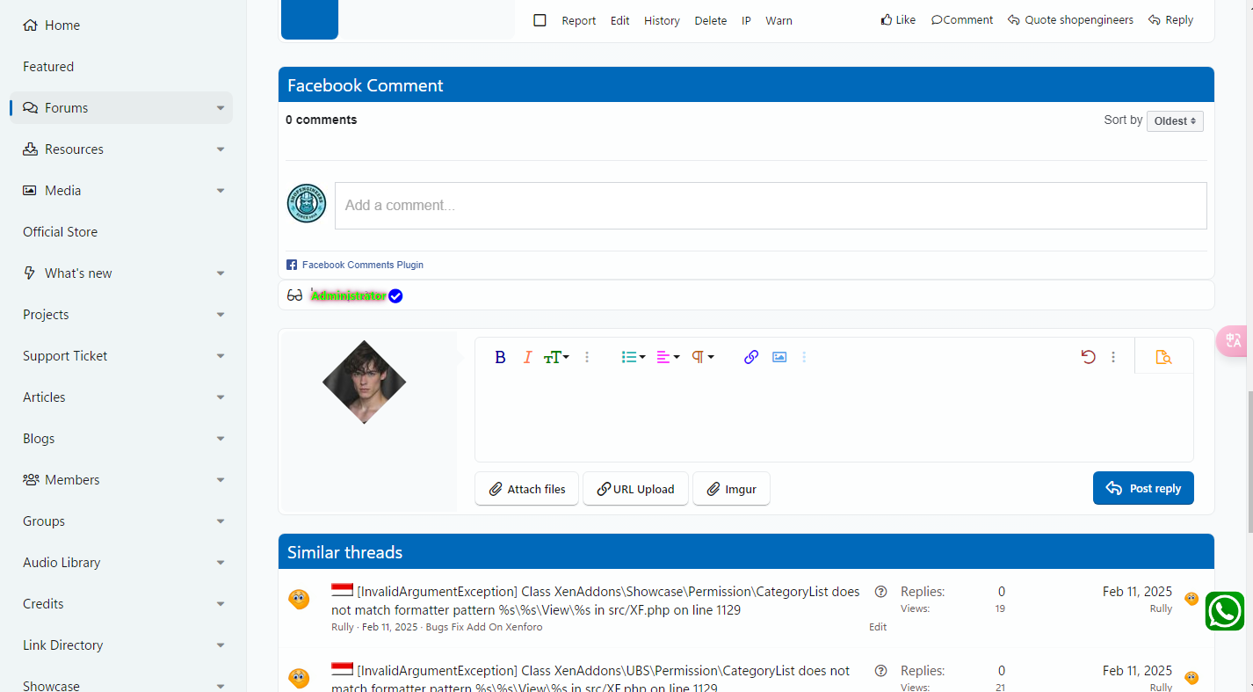Click the WhatsApp chat icon
This screenshot has height=692, width=1253.
pyautogui.click(x=1224, y=611)
